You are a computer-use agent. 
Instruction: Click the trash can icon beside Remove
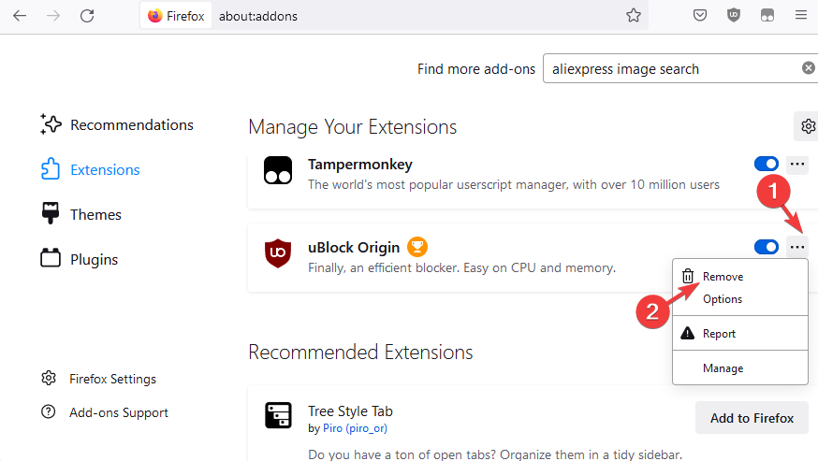[x=688, y=276]
